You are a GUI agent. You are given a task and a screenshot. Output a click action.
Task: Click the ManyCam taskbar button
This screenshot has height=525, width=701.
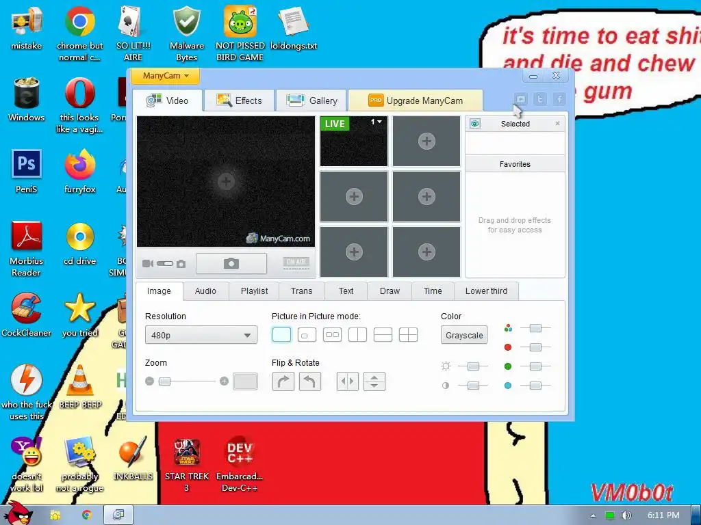click(x=118, y=515)
